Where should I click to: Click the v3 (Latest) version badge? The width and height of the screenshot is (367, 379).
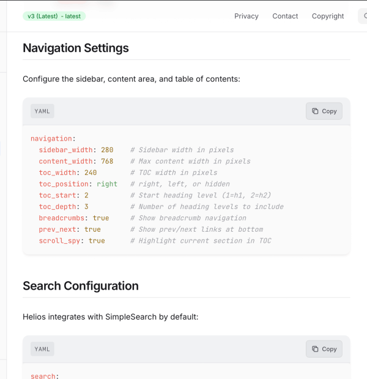pos(54,16)
